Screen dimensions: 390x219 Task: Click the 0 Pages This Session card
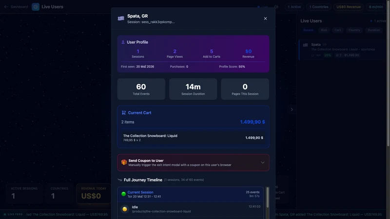(x=245, y=89)
